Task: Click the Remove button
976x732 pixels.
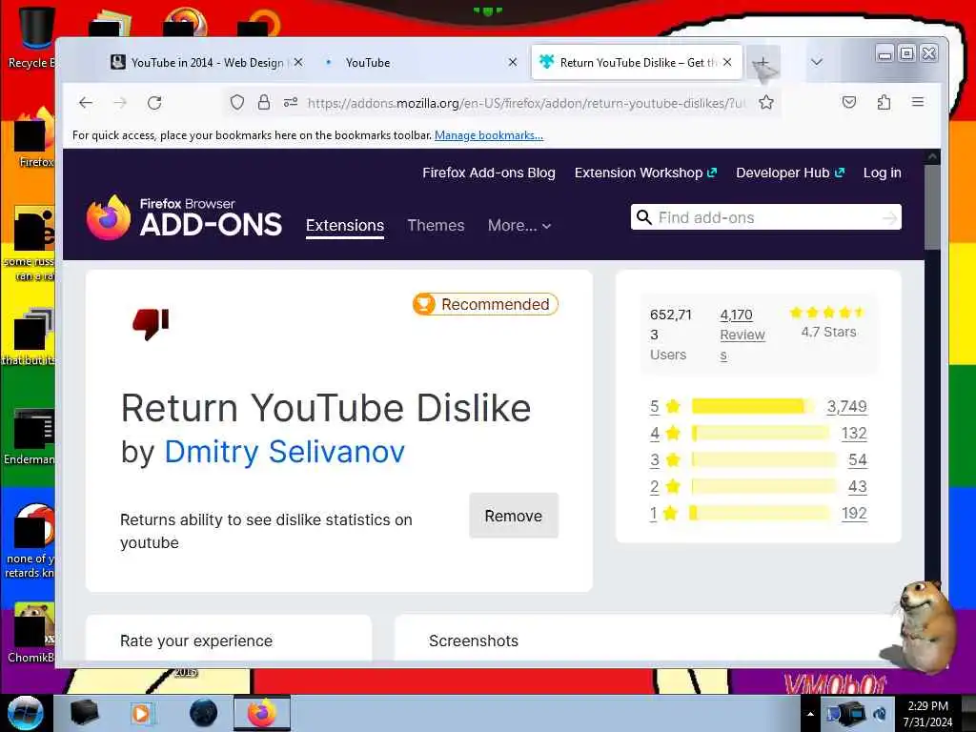Action: click(514, 516)
